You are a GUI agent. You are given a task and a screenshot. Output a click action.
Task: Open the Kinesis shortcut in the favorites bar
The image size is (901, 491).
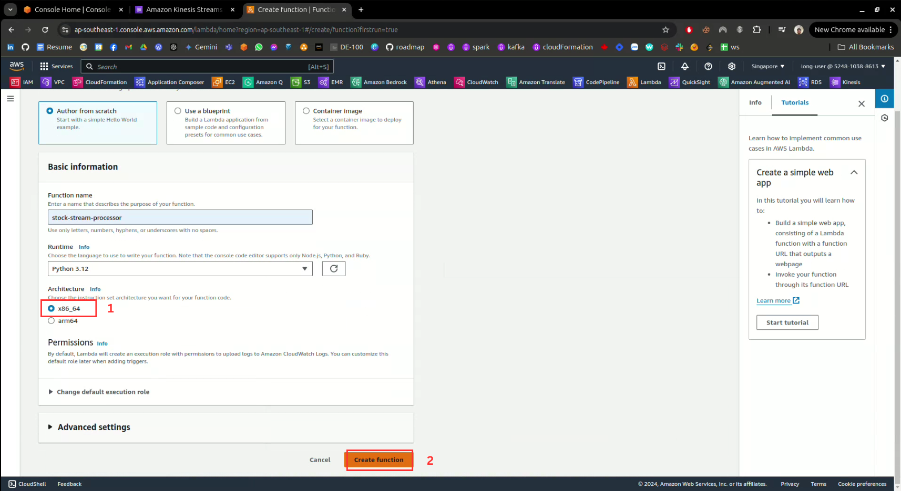845,82
